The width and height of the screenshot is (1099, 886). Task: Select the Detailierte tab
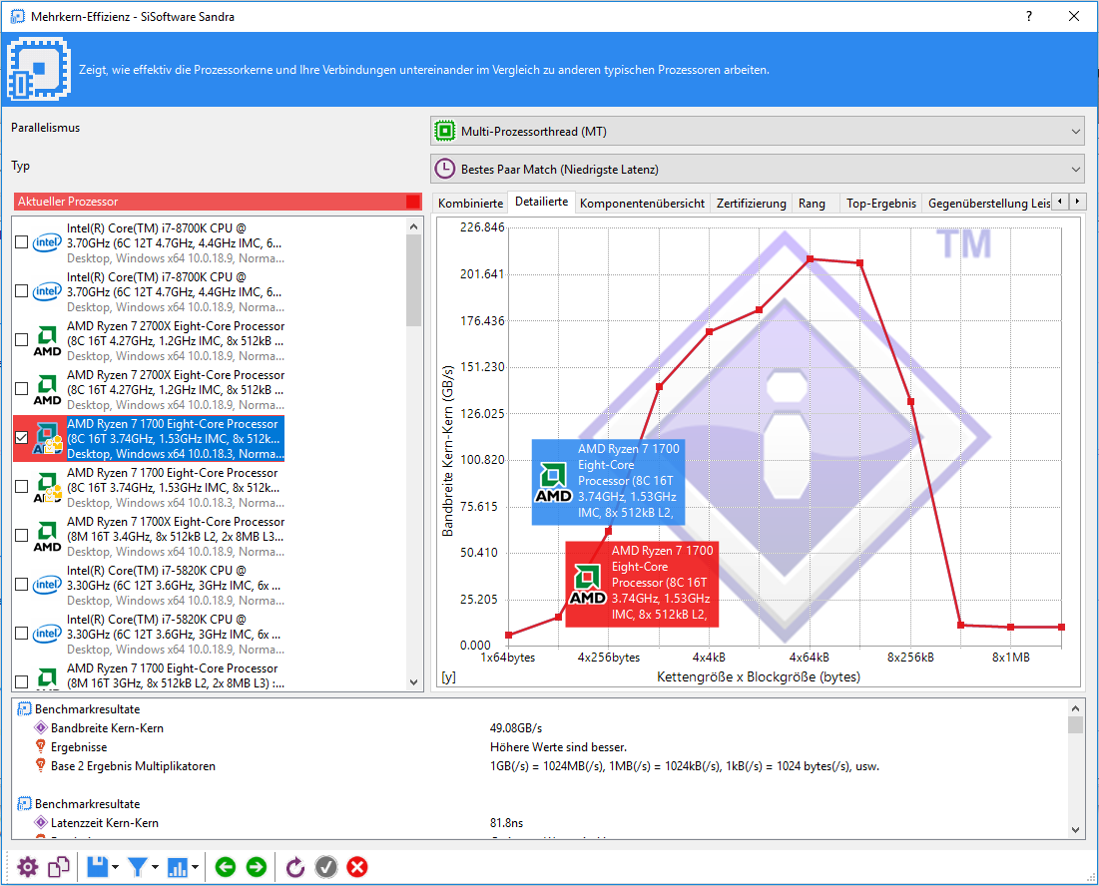point(541,202)
